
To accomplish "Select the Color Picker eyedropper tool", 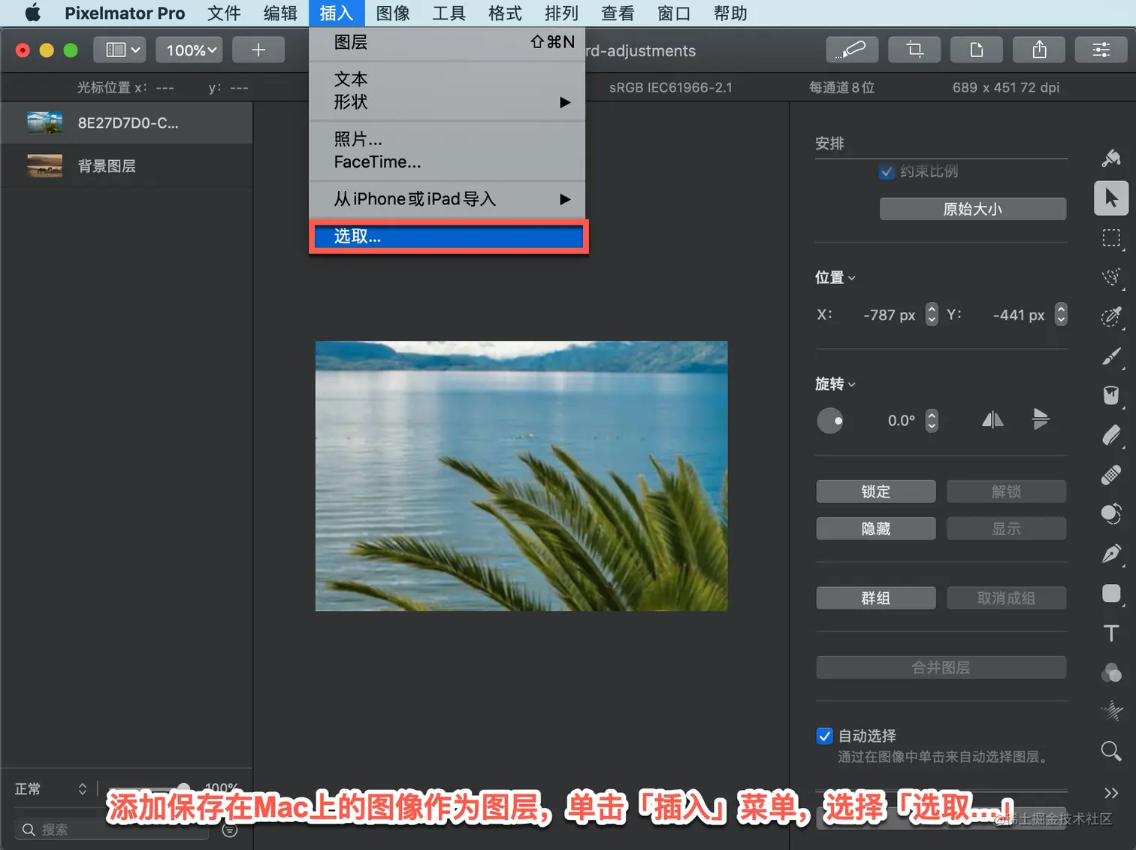I will pos(1111,316).
